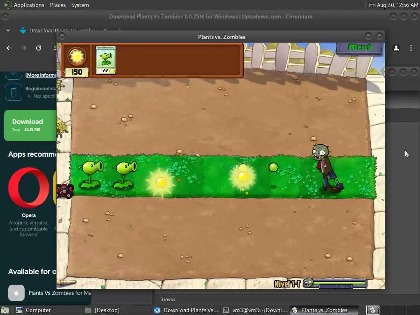Click the Plants vs. Zombies window title
This screenshot has height=315, width=420.
[x=221, y=37]
